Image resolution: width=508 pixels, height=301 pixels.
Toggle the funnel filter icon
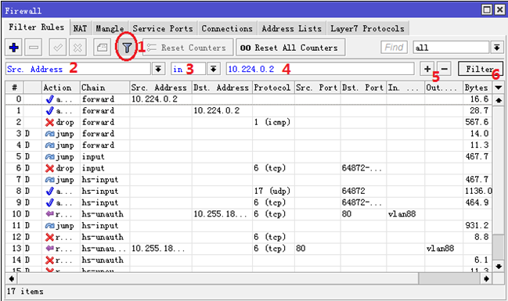(127, 48)
